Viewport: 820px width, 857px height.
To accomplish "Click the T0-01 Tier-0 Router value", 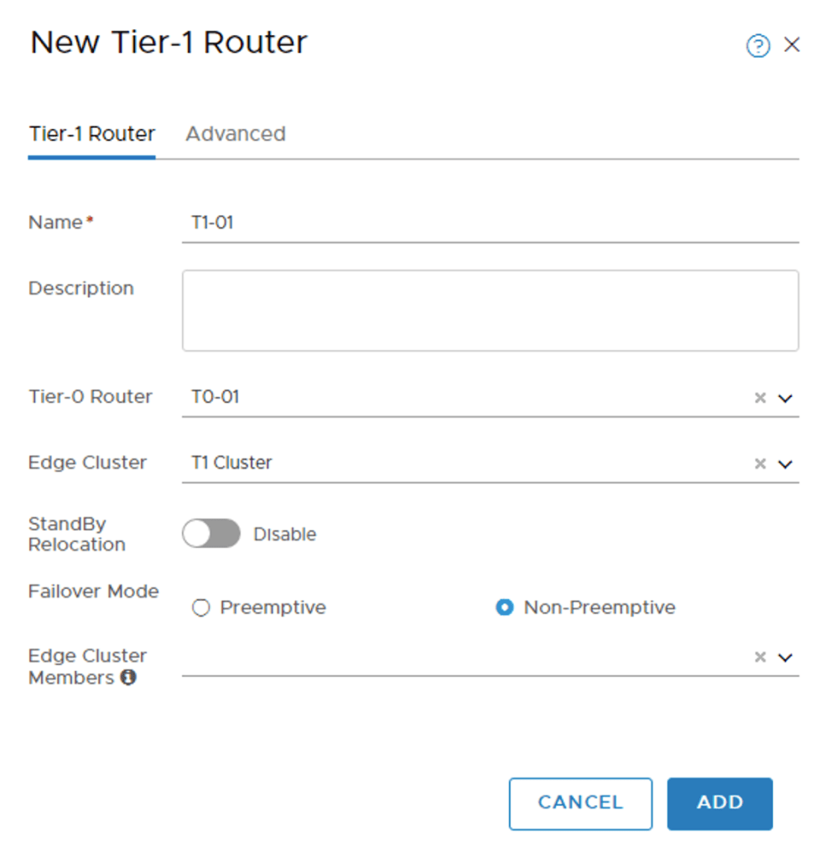I will (216, 397).
